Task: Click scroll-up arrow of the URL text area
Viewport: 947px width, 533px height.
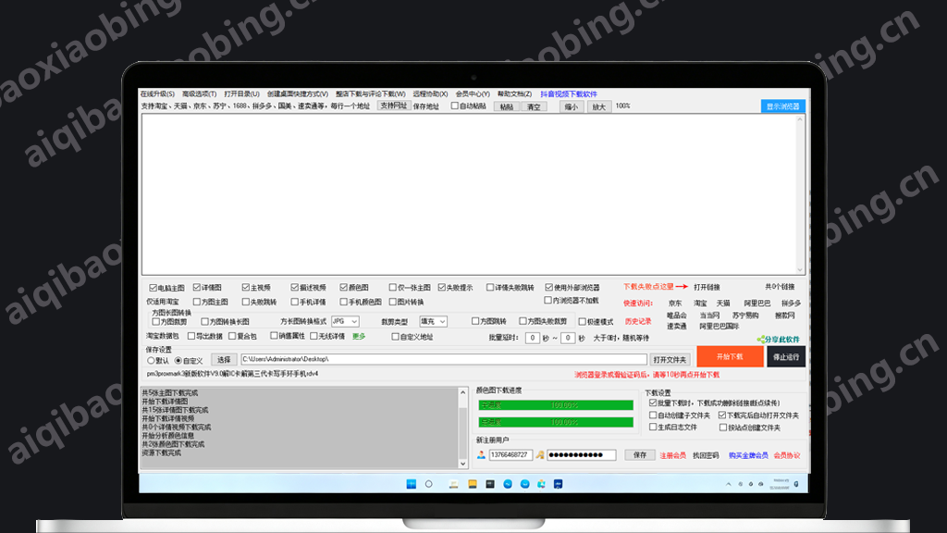Action: coord(800,119)
